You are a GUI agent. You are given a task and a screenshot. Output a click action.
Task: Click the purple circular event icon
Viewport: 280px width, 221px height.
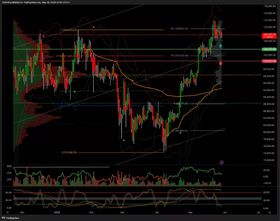click(222, 162)
